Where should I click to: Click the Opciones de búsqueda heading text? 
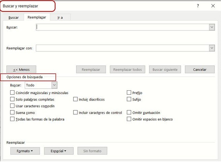pos(24,77)
